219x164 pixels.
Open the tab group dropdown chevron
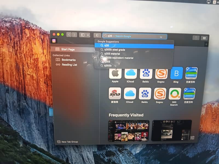88,35
